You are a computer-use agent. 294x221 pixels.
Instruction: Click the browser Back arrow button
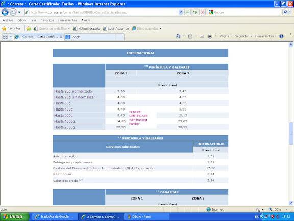5,12
